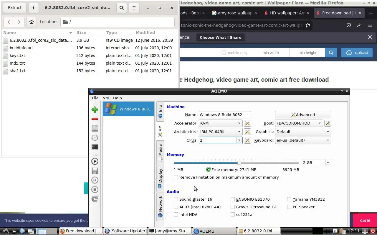Open the boot order settings wrench icon

328,123
